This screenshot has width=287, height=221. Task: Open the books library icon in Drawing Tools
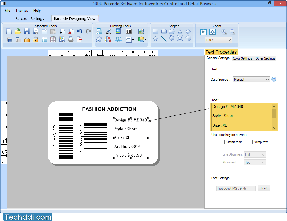108,39
